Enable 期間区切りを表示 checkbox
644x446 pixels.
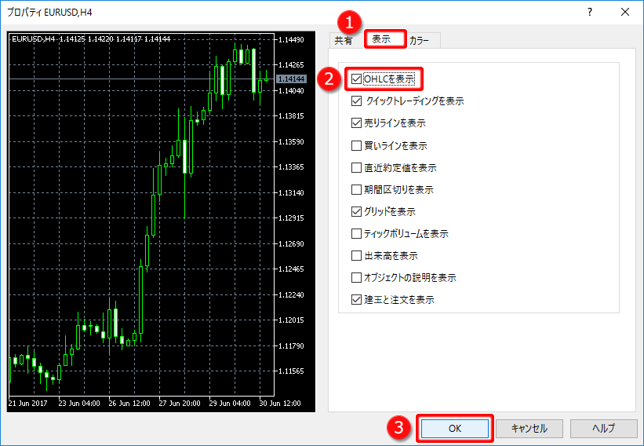point(358,189)
